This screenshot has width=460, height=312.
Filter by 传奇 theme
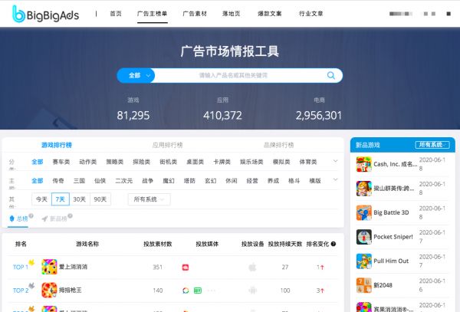coord(58,181)
